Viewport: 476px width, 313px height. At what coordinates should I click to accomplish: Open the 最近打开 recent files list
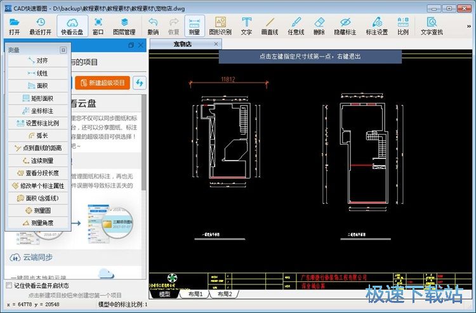click(41, 25)
